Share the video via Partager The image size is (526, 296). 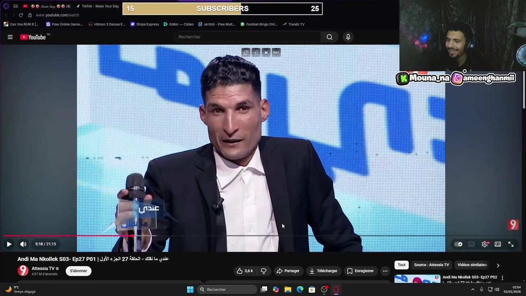pyautogui.click(x=288, y=271)
